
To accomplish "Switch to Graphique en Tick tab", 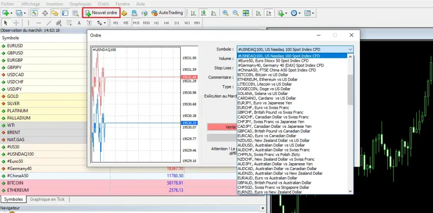I will [47, 199].
